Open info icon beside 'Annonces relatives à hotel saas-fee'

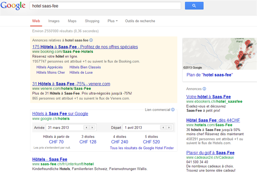click(x=91, y=40)
